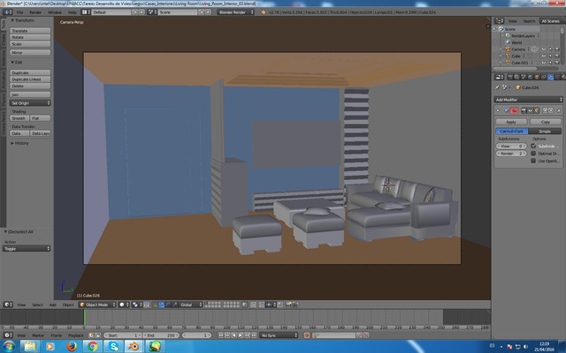This screenshot has height=353, width=566.
Task: Click the Firefox icon in the taskbar
Action: click(x=72, y=347)
